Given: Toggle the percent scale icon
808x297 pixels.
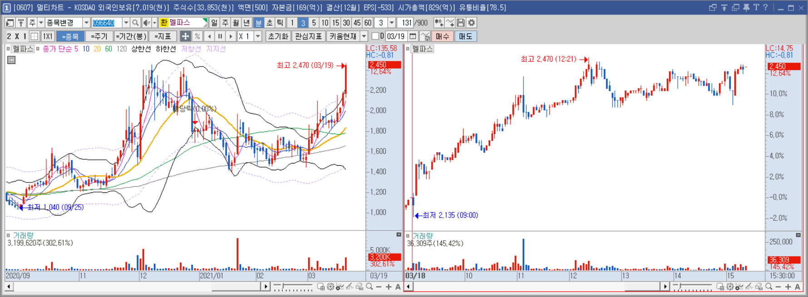Looking at the screenshot, I should [x=197, y=36].
